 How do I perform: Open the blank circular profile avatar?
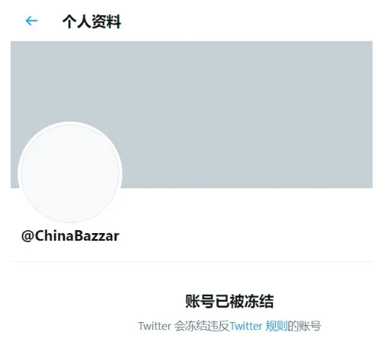tap(70, 174)
